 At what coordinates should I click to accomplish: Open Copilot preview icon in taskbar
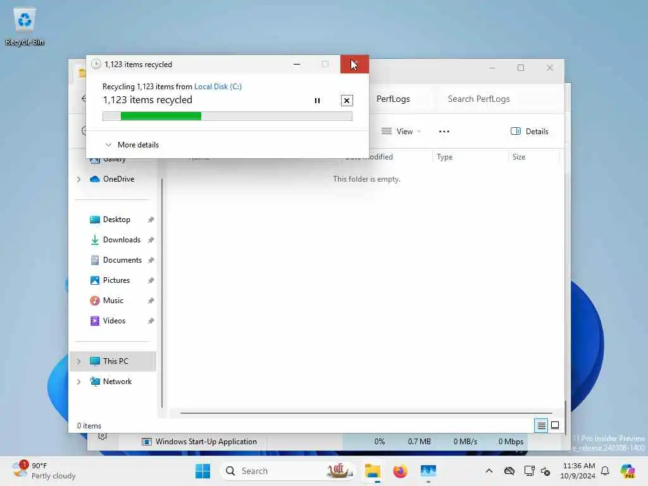628,471
